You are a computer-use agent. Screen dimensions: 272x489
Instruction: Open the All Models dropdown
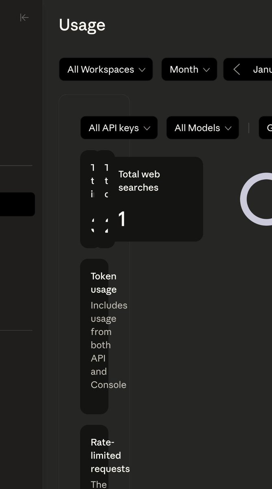[203, 128]
